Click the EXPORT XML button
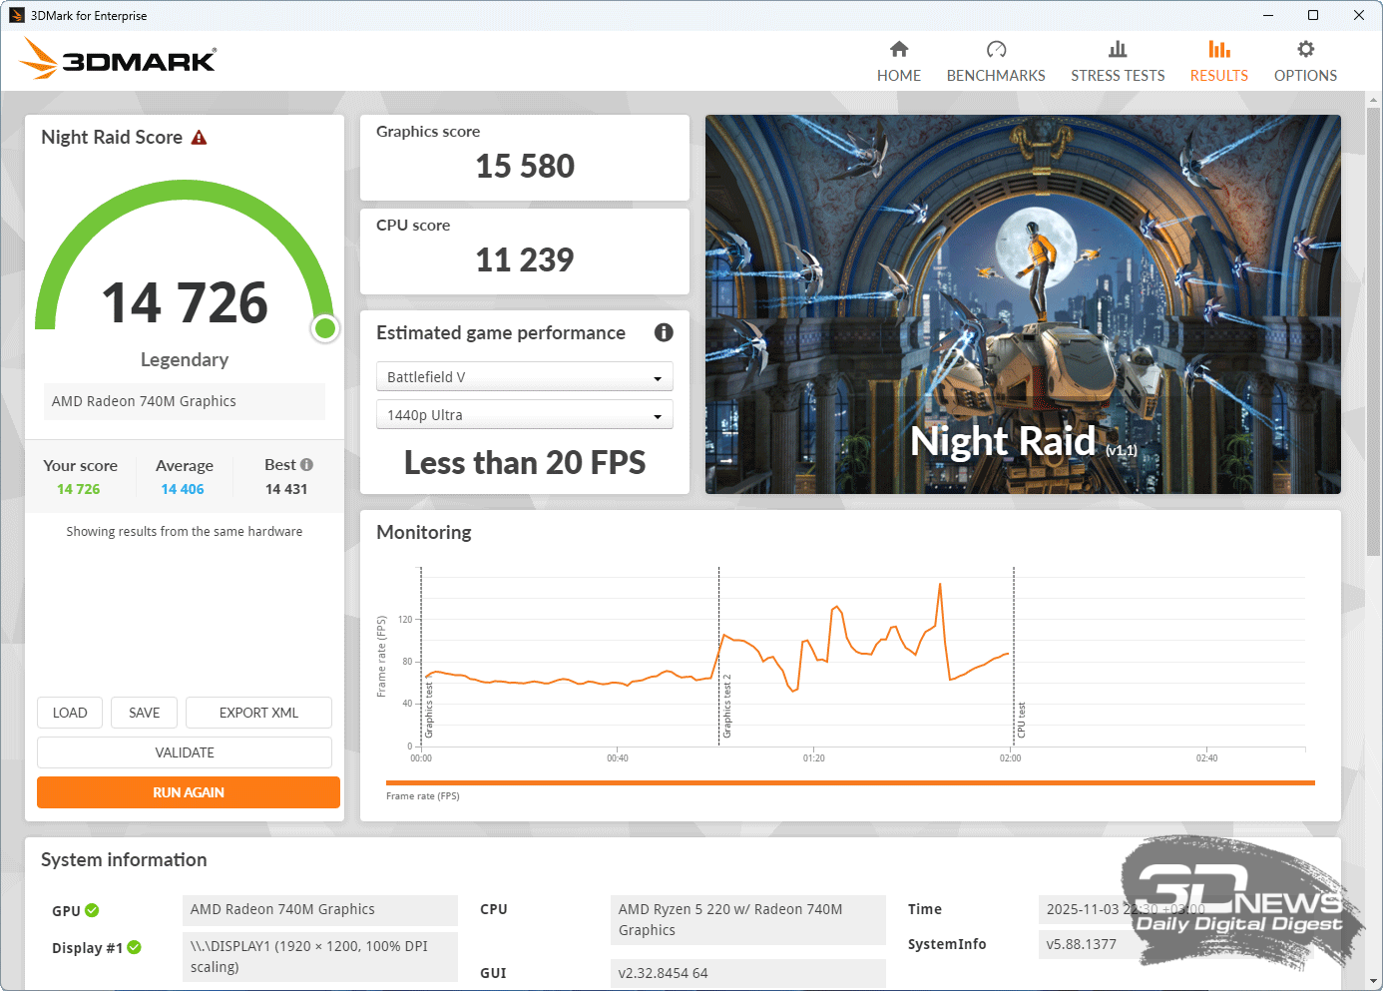 point(258,713)
